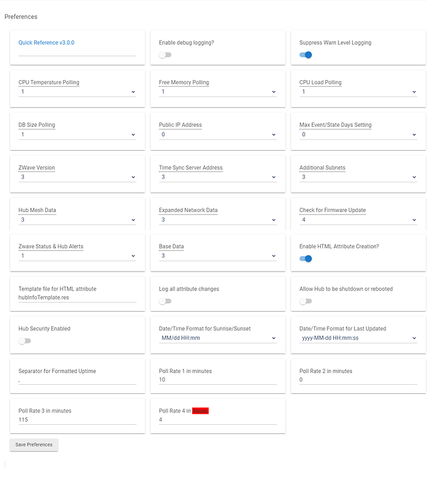Select the Poll Rate 3 in minutes field
Image resolution: width=440 pixels, height=485 pixels.
coord(77,420)
